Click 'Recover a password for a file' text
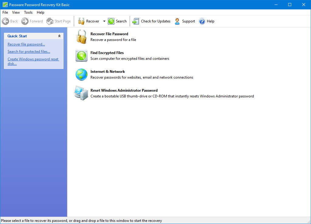Image resolution: width=311 pixels, height=224 pixels. (x=113, y=40)
